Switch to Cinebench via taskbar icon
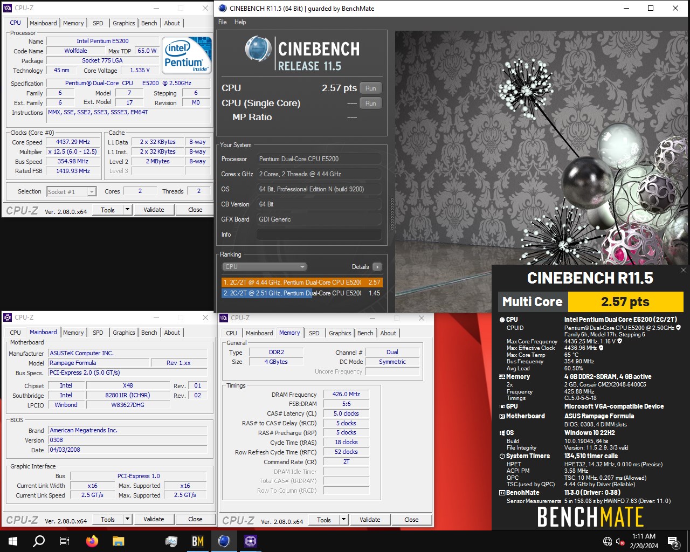 (224, 541)
